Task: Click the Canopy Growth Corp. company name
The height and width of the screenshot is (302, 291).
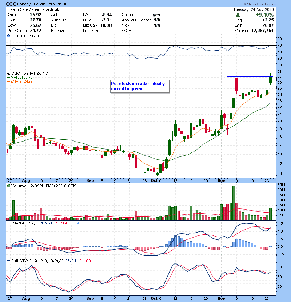Action: pyautogui.click(x=36, y=4)
